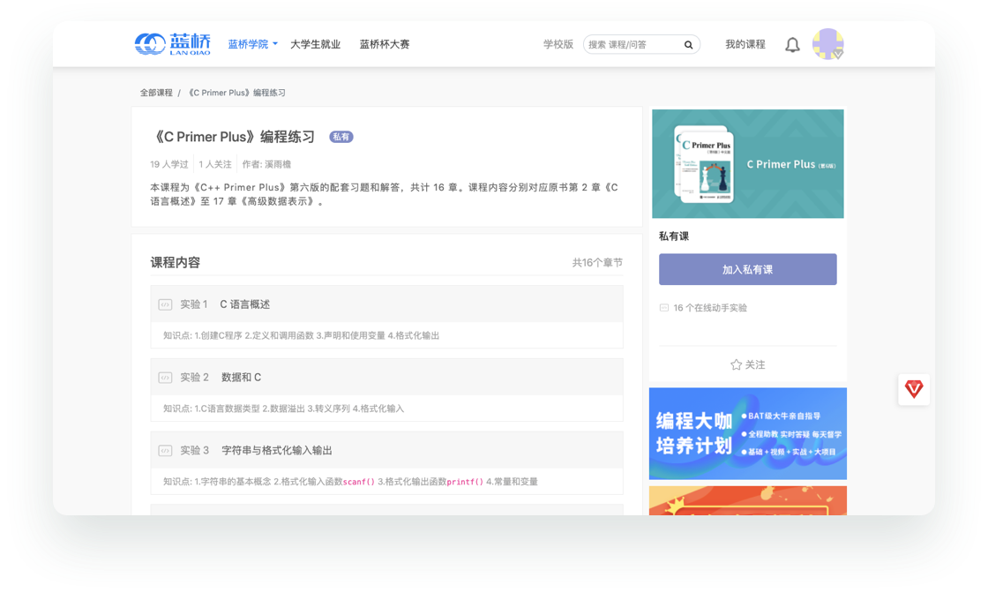Click the code icon beside 实验 3
The height and width of the screenshot is (600, 988).
point(165,451)
